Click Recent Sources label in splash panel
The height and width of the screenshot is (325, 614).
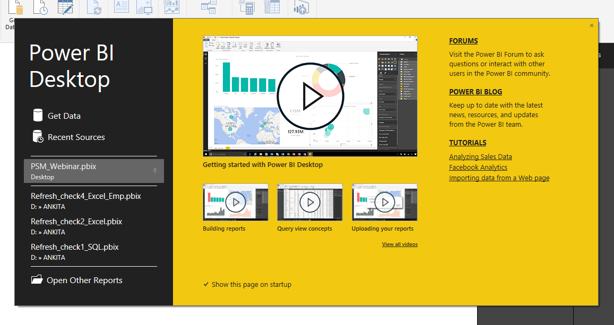[x=76, y=137]
